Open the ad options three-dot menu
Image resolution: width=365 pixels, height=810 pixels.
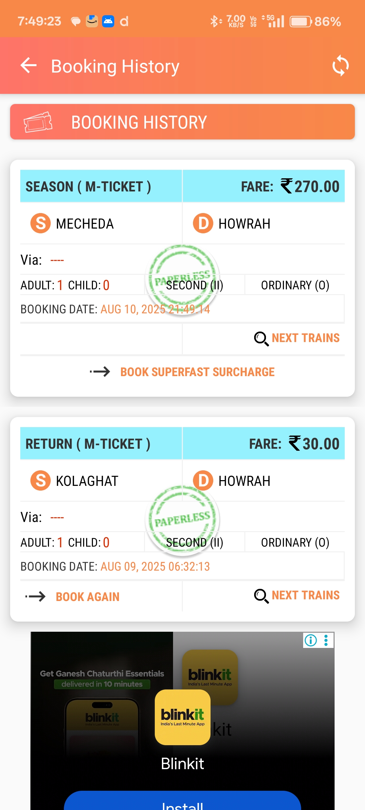click(326, 640)
